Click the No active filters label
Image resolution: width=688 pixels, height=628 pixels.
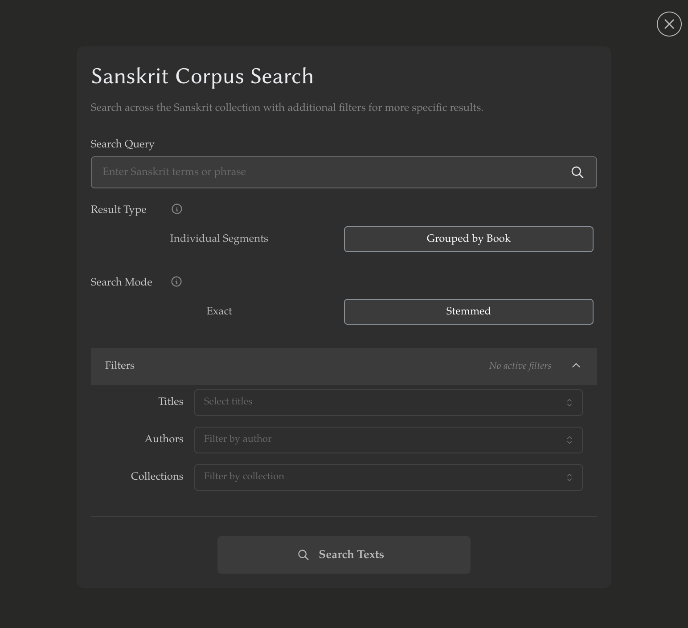520,365
